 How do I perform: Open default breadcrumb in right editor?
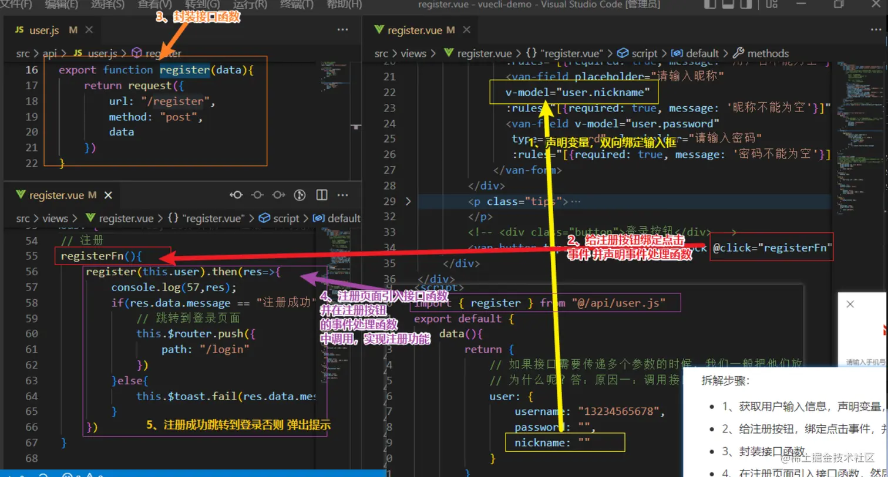(702, 53)
